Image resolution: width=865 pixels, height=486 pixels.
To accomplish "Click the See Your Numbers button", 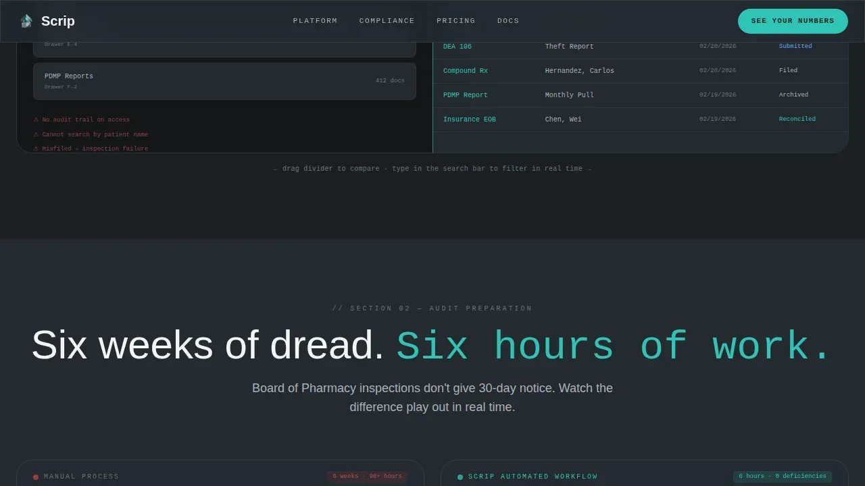I will tap(793, 21).
